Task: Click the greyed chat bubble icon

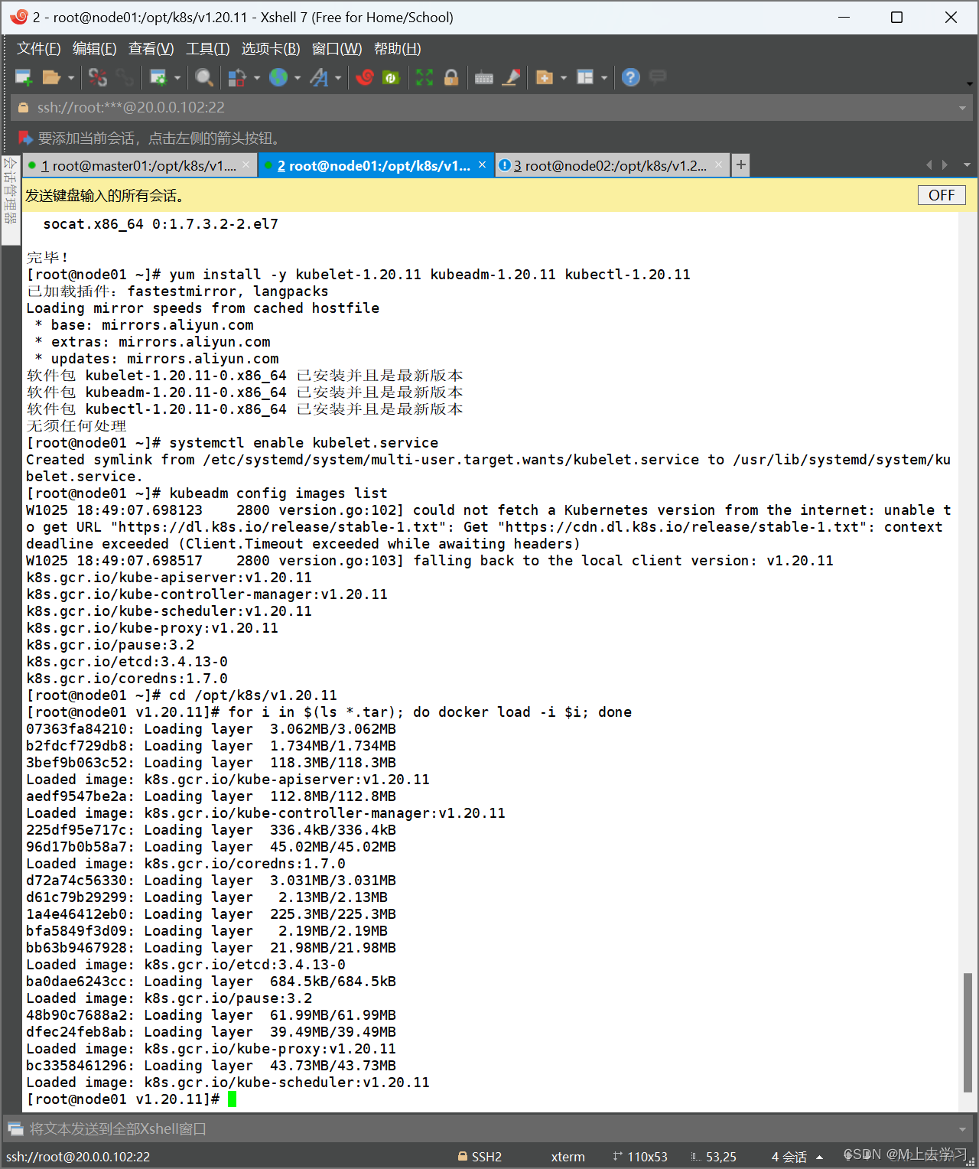Action: [658, 77]
